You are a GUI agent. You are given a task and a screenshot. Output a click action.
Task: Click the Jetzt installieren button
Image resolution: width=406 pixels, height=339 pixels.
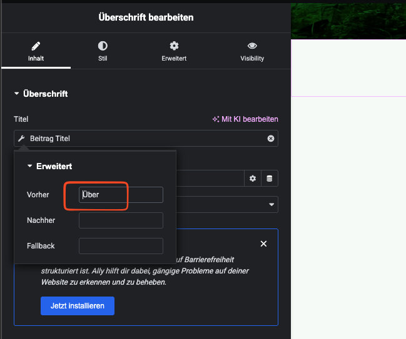pyautogui.click(x=78, y=306)
